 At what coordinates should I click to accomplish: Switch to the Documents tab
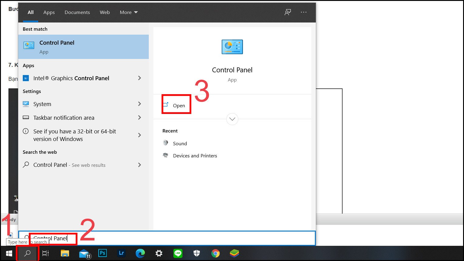pos(77,12)
